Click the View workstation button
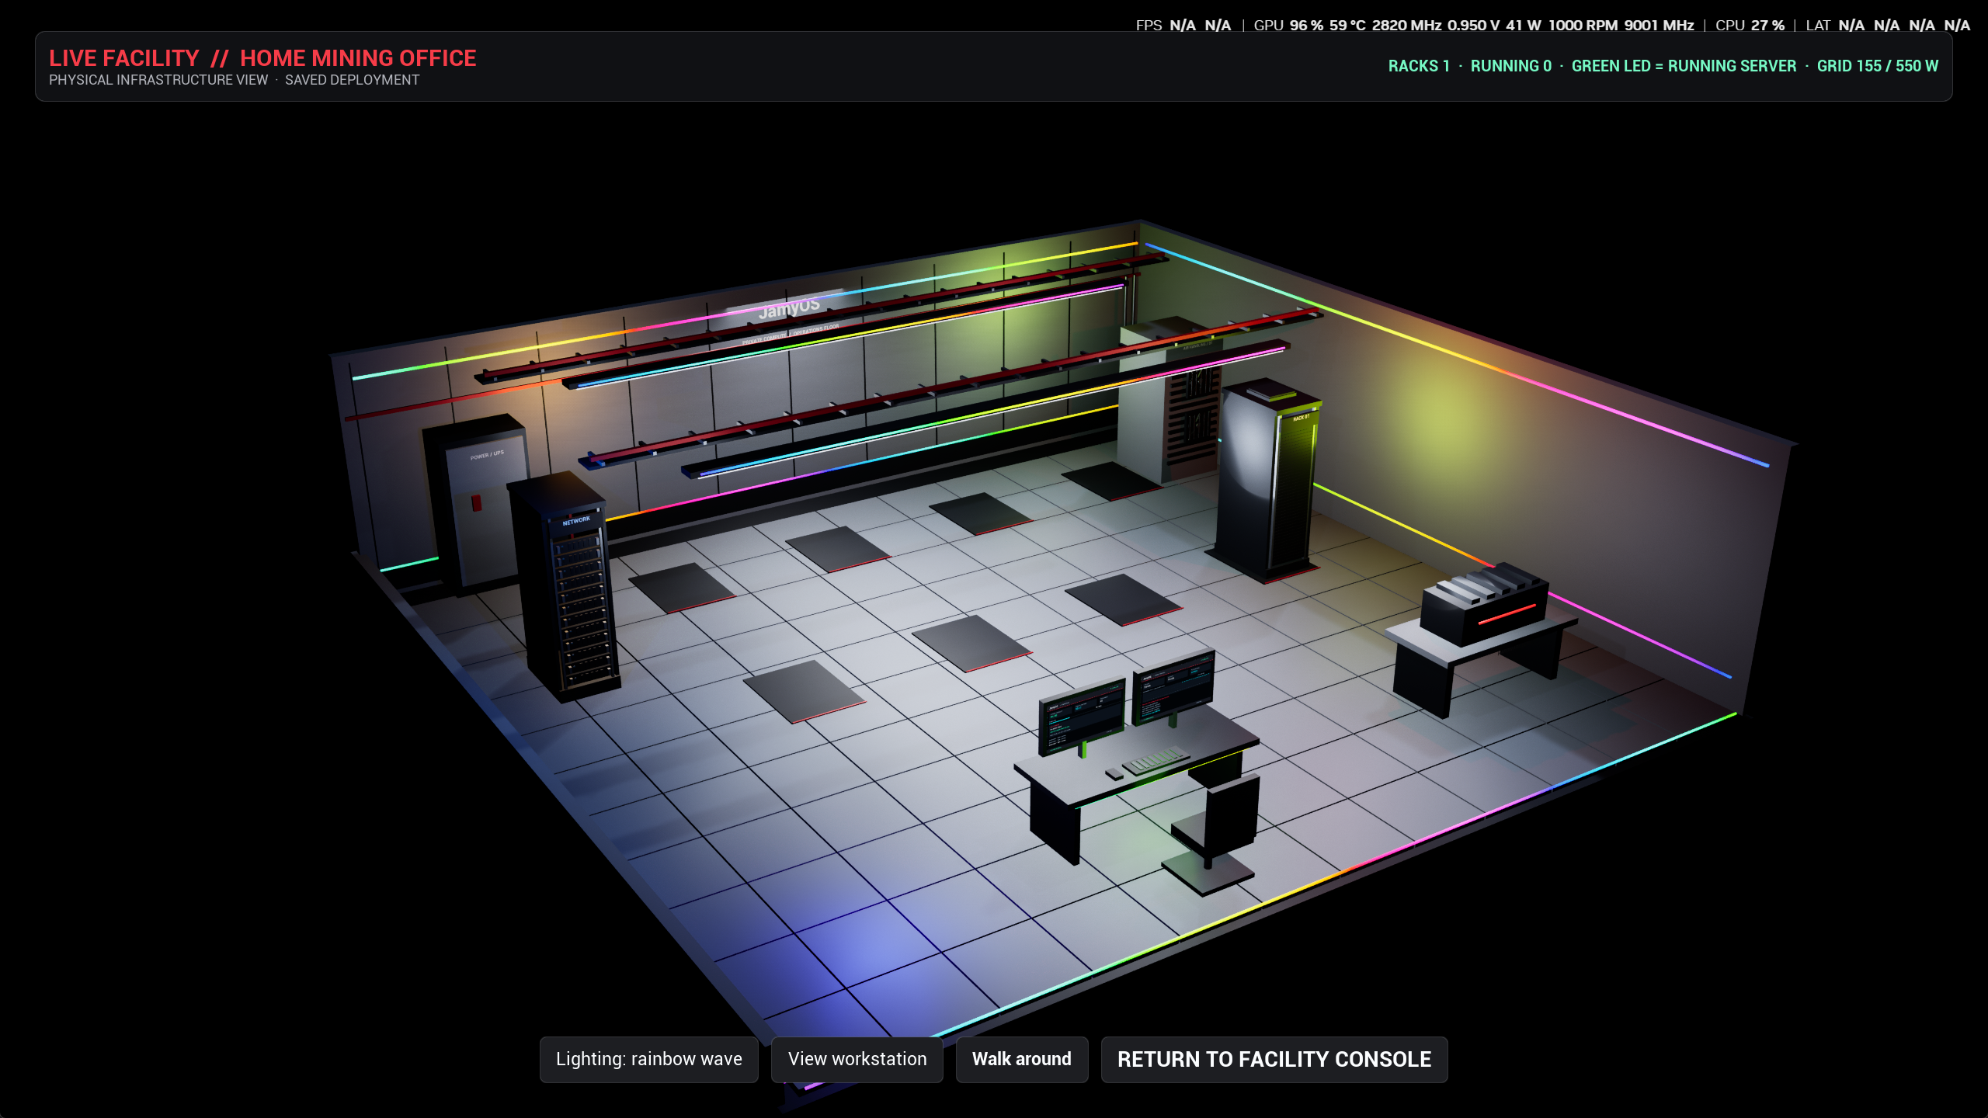The image size is (1988, 1118). [857, 1059]
